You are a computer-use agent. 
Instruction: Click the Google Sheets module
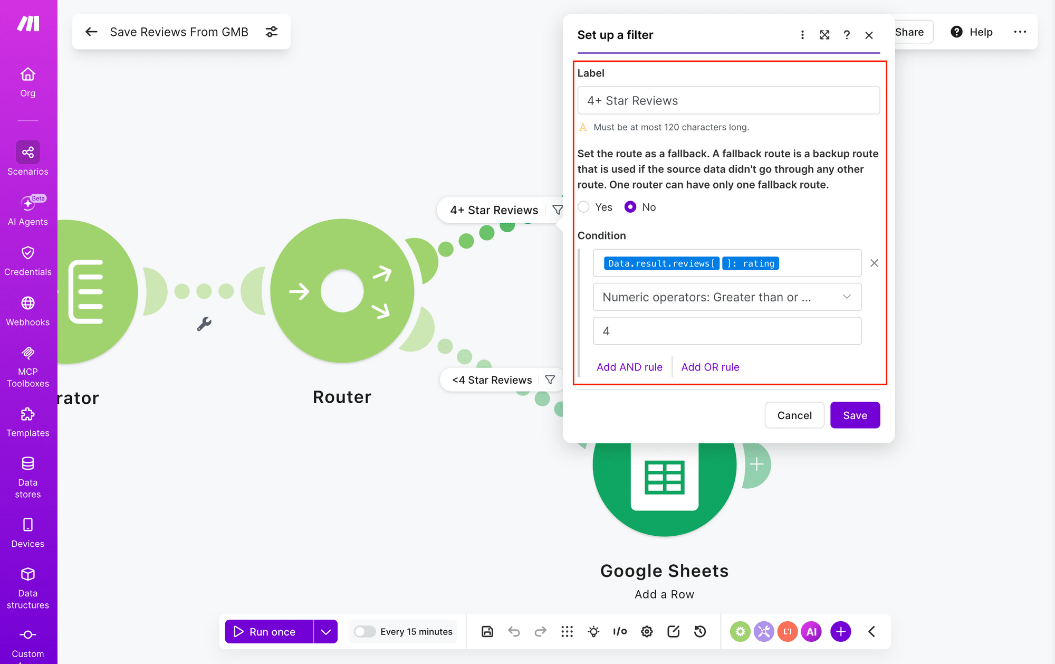(665, 478)
